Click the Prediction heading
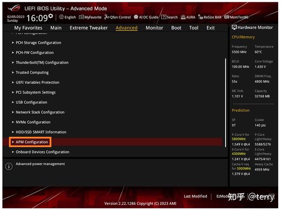Viewport: 282px width, 210px height. (241, 110)
